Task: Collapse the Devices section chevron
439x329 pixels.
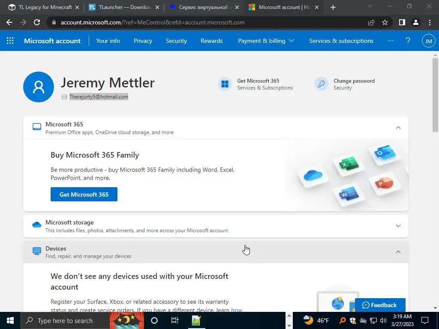Action: [x=398, y=252]
